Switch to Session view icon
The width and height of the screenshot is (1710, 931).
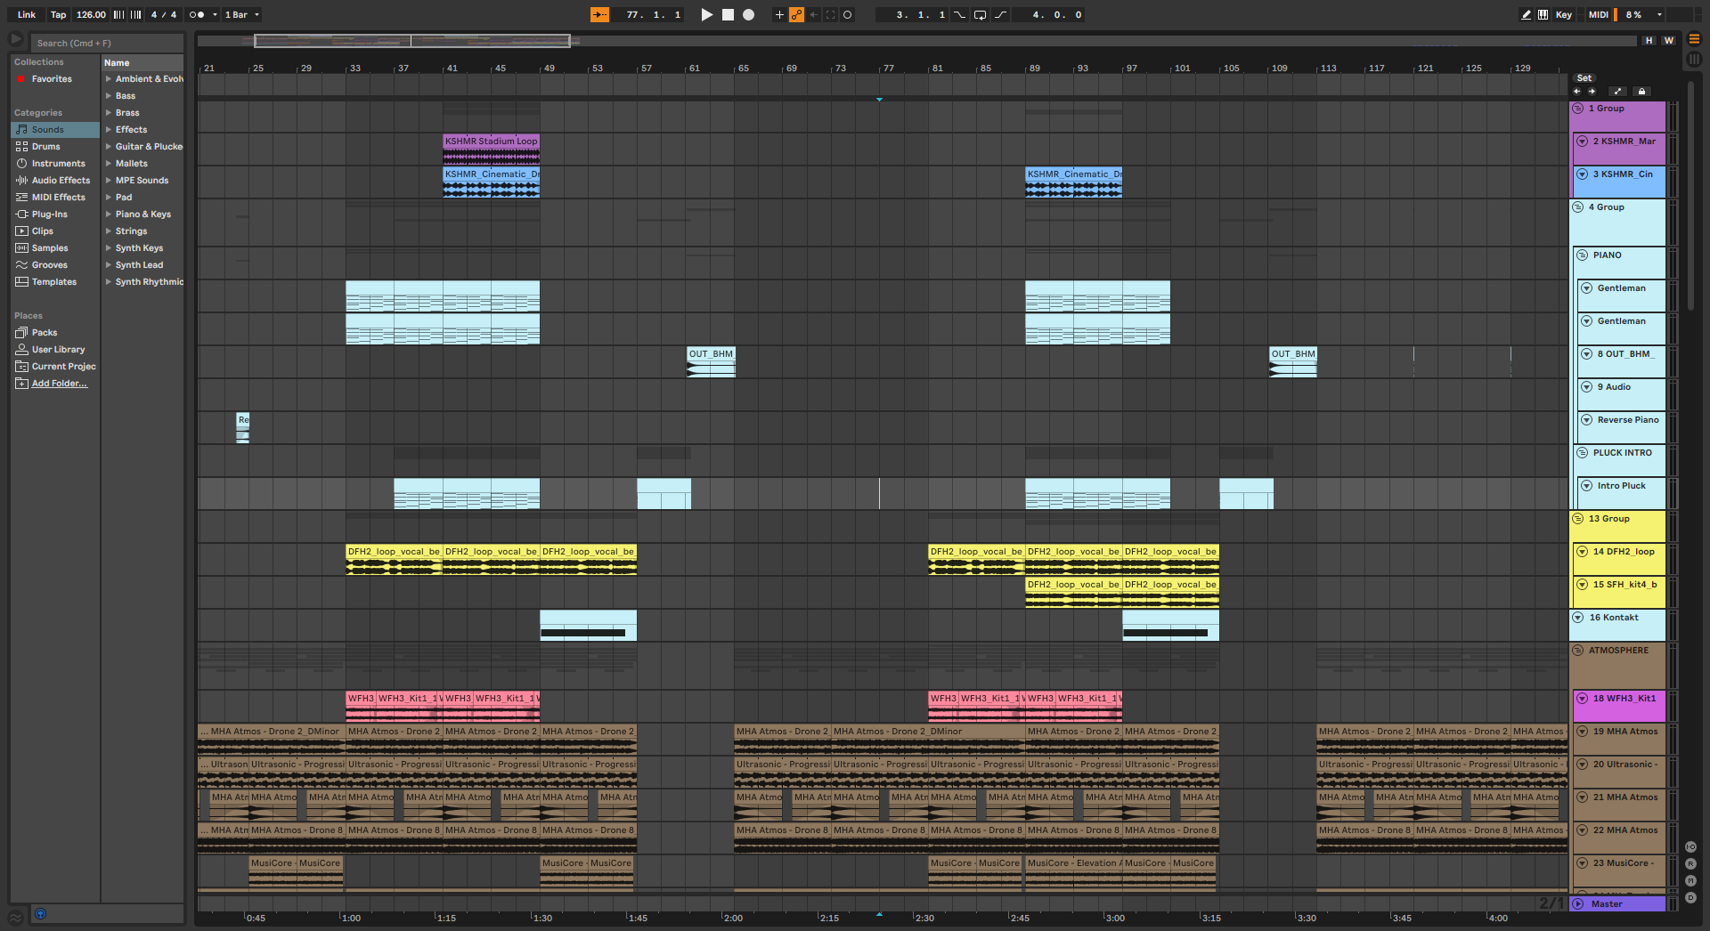pos(1694,60)
